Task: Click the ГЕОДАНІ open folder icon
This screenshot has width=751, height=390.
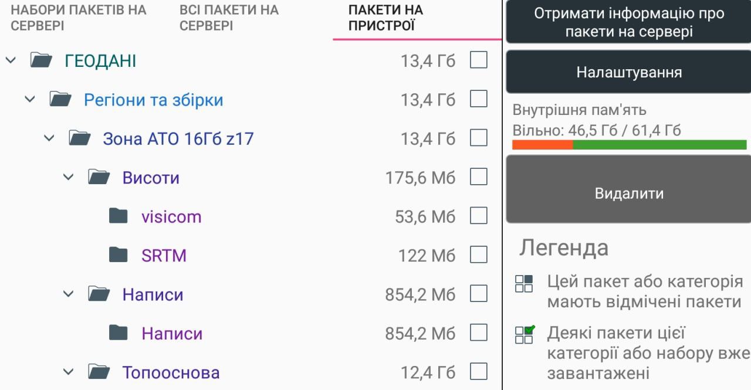Action: 41,60
